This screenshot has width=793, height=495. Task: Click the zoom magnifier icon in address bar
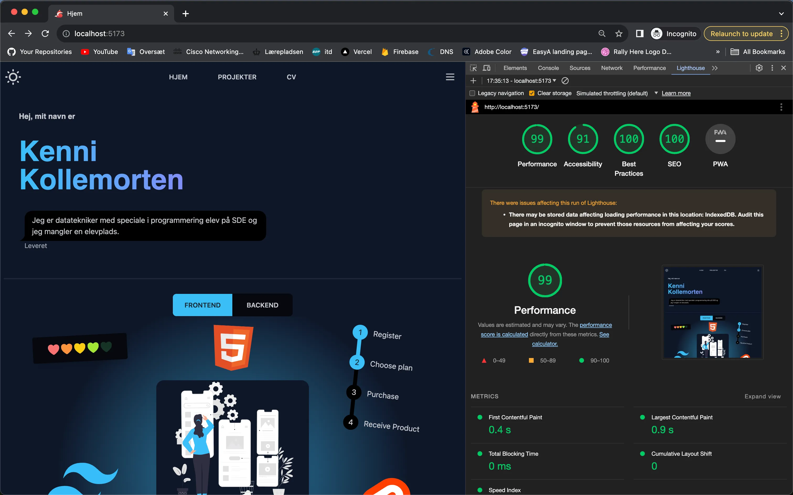602,34
